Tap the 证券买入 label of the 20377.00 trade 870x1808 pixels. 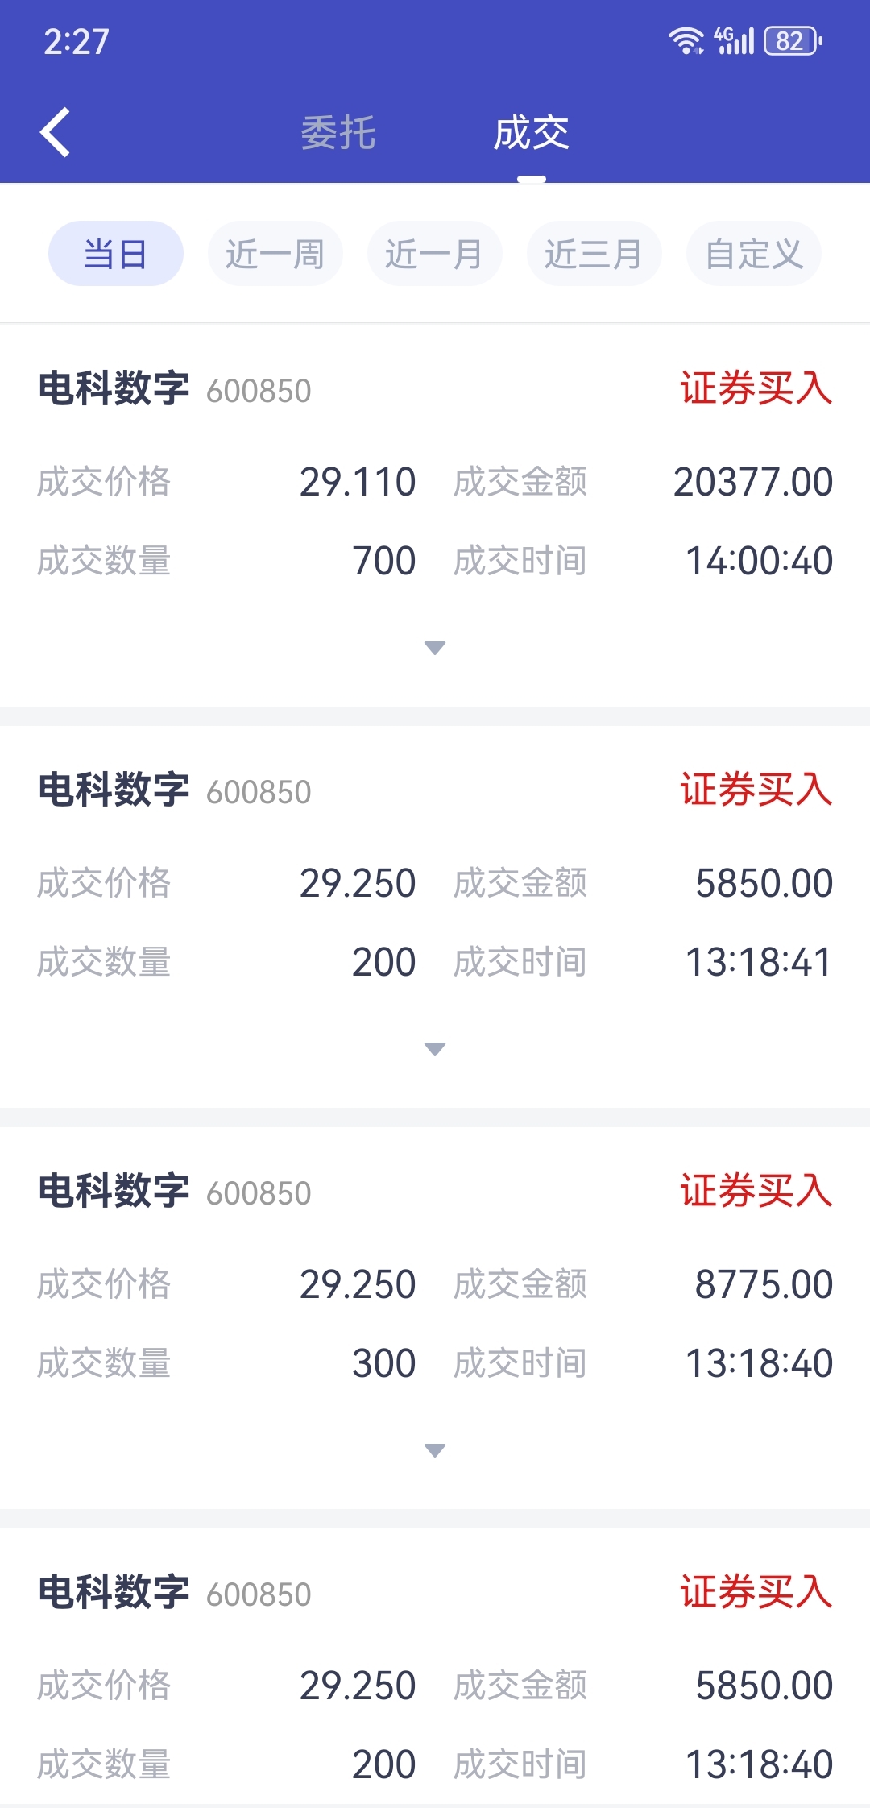(x=756, y=388)
